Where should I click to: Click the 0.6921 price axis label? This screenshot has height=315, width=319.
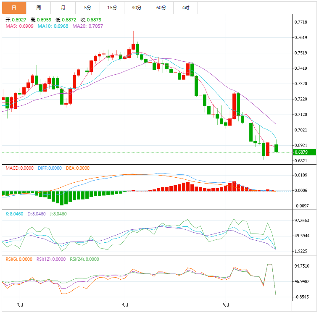[x=301, y=145]
